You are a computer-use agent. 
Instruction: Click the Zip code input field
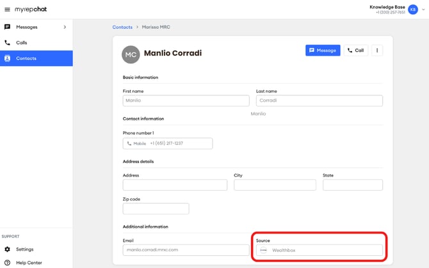(x=156, y=209)
